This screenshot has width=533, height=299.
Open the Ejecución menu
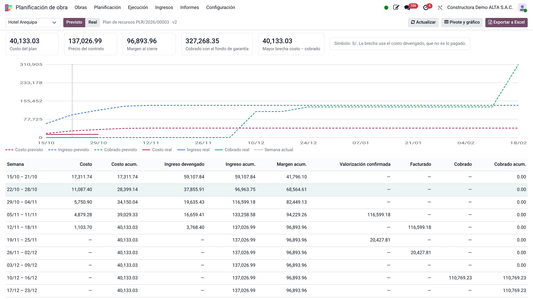[138, 7]
